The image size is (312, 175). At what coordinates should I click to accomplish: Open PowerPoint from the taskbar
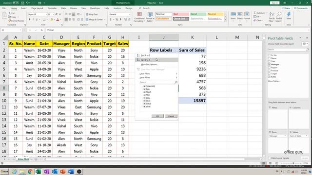(x=63, y=172)
